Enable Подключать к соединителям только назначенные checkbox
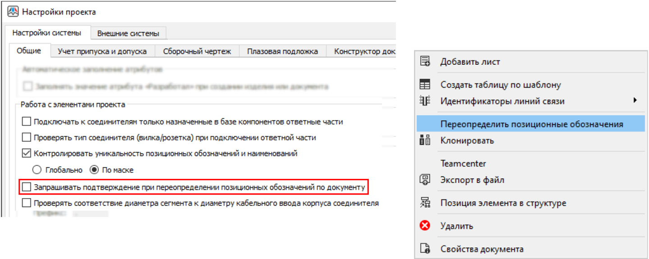This screenshot has height=259, width=649. (27, 122)
